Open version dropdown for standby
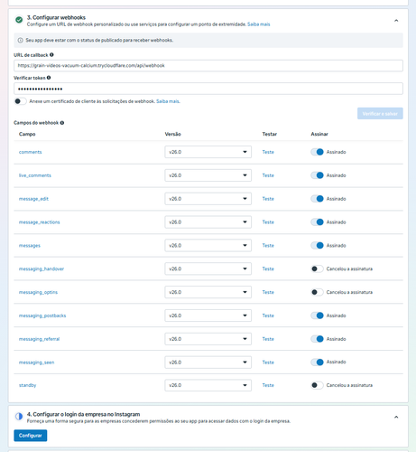 pyautogui.click(x=208, y=385)
